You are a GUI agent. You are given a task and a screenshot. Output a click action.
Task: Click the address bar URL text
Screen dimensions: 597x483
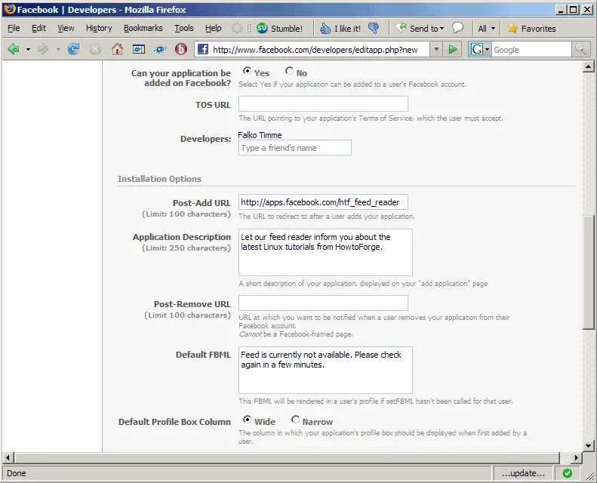(x=315, y=50)
